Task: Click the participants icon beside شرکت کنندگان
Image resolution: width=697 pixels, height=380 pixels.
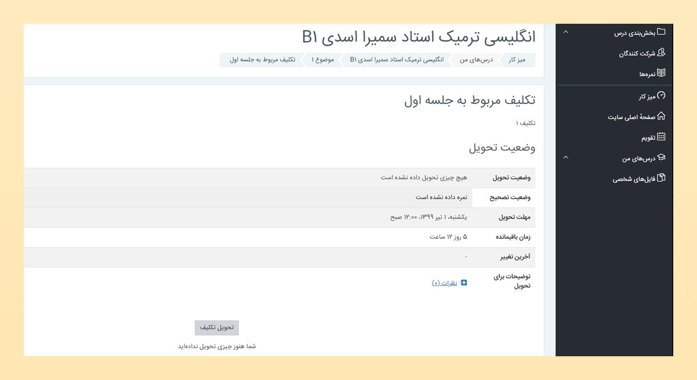Action: 661,53
